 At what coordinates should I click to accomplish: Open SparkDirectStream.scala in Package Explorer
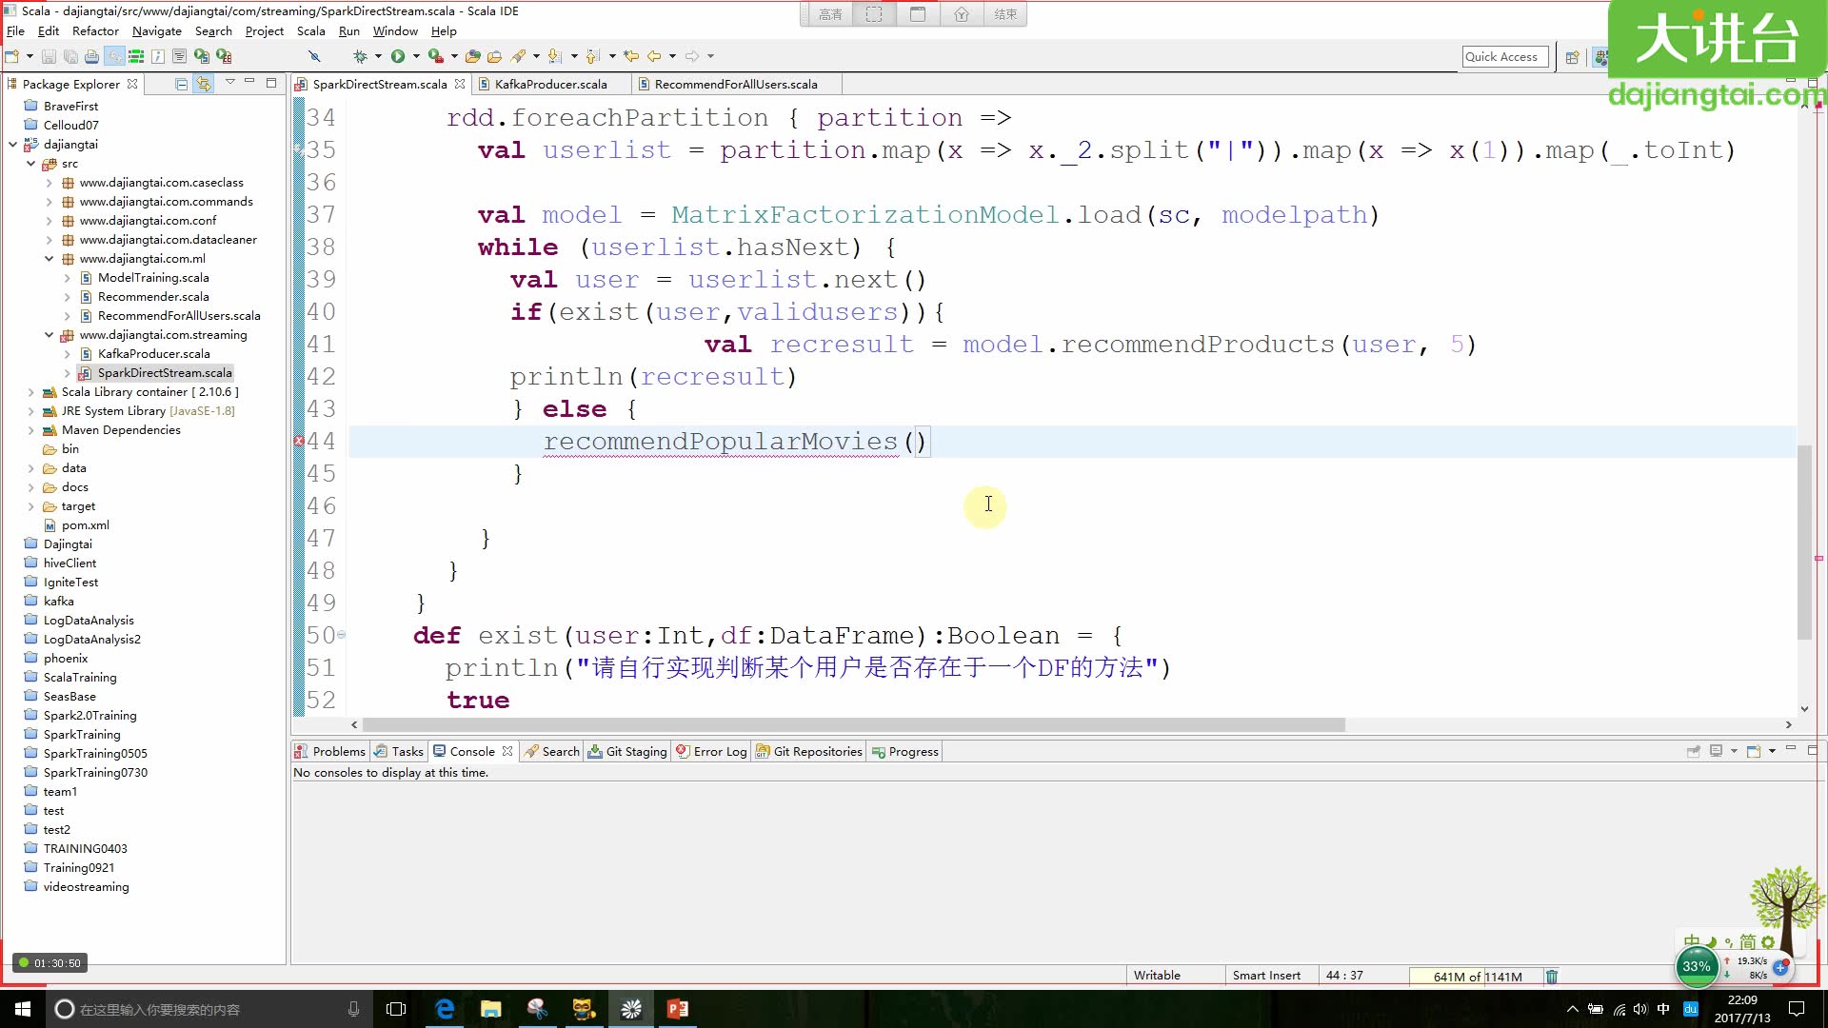tap(164, 373)
